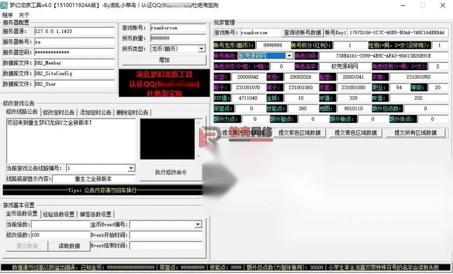Screen dimensions: 453x274
Task: Click the 职业 value field showing 54
Action: coord(399,87)
